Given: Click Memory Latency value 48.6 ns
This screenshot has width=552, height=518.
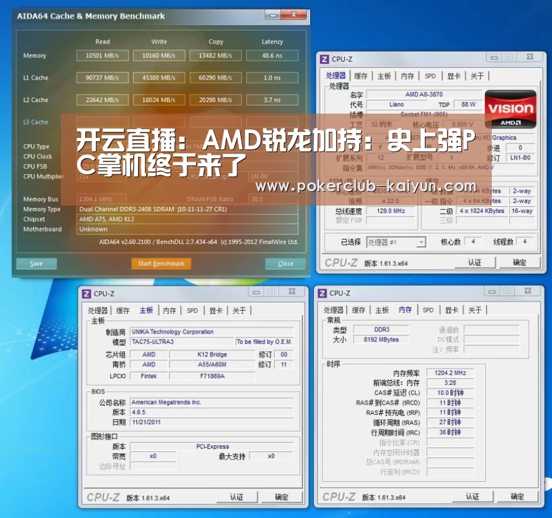Looking at the screenshot, I should [272, 55].
